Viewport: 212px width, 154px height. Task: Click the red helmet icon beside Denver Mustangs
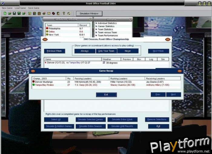pos(34,82)
